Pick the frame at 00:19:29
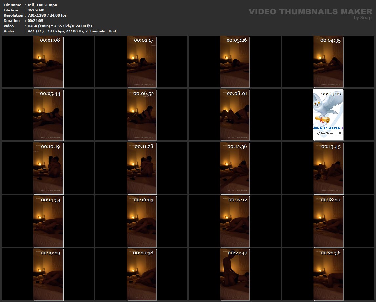The image size is (376, 302). [x=48, y=274]
